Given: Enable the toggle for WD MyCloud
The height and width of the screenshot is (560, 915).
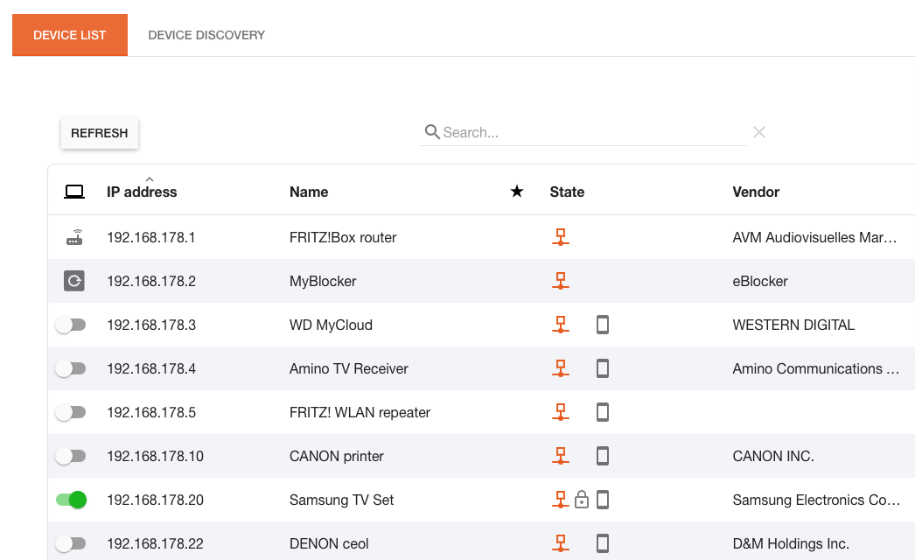Looking at the screenshot, I should tap(71, 325).
